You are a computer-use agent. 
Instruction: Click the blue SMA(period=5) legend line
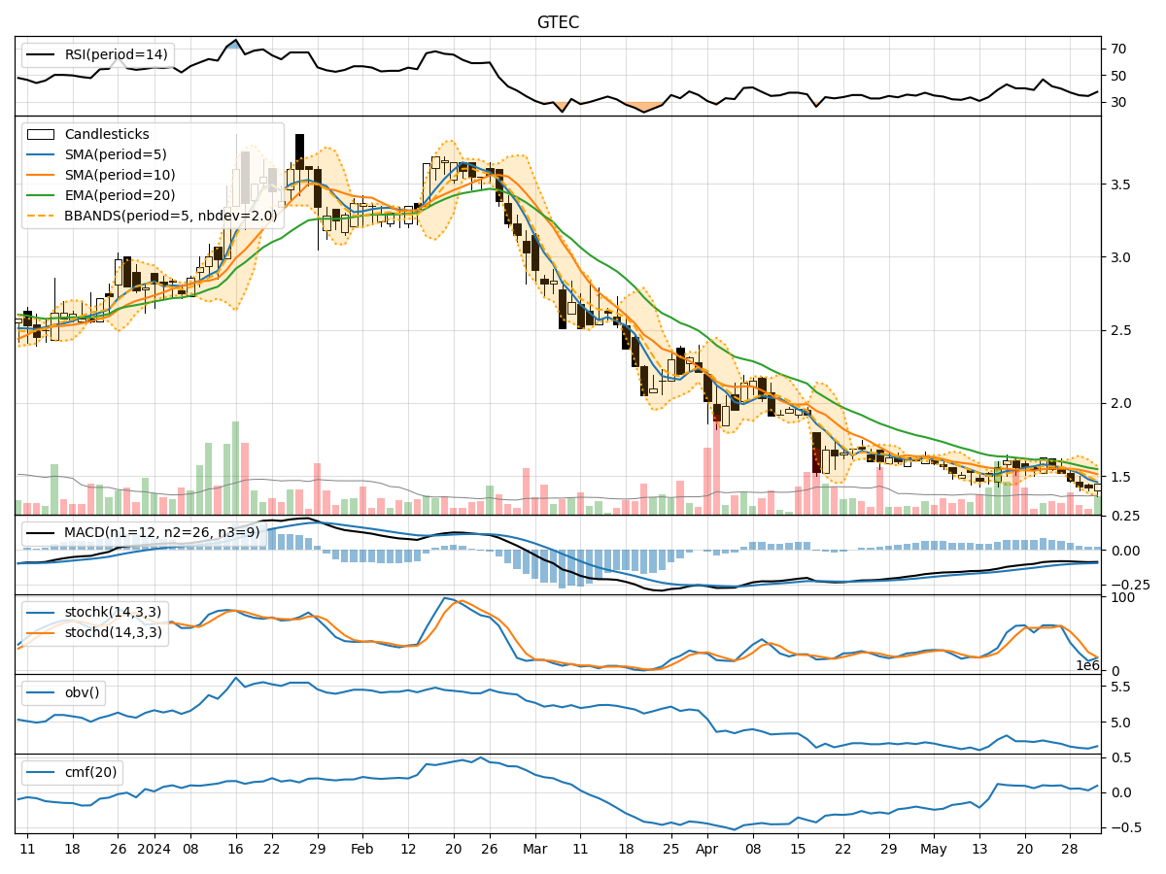tap(42, 154)
